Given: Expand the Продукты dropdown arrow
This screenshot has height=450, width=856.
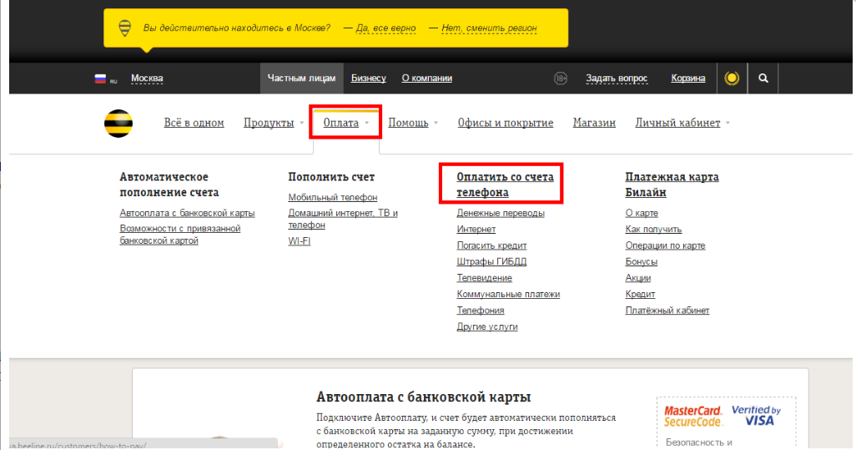Looking at the screenshot, I should click(x=302, y=123).
